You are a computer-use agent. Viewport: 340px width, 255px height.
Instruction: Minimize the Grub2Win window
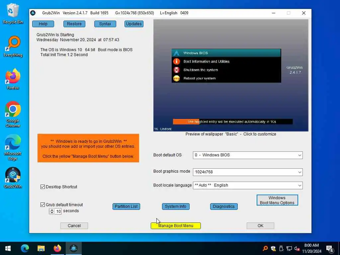click(274, 13)
